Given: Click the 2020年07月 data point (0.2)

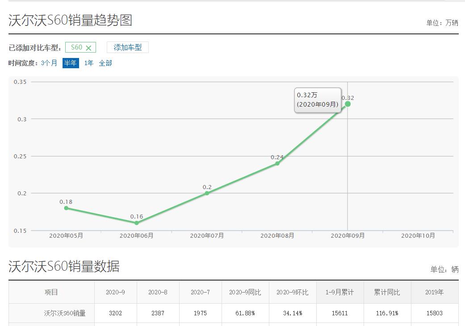Looking at the screenshot, I should tap(207, 193).
